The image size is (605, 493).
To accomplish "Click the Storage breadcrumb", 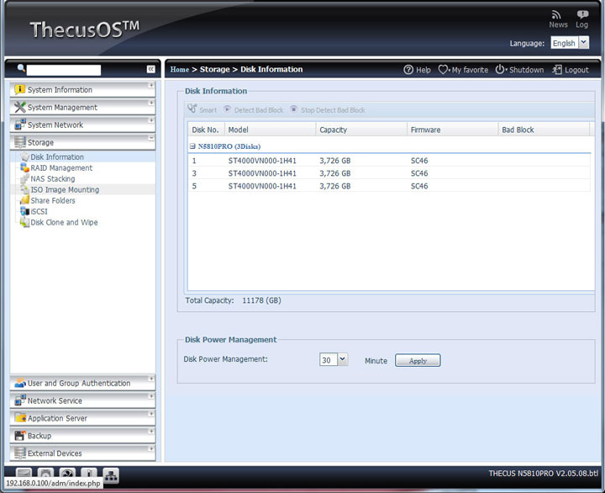I will 214,70.
